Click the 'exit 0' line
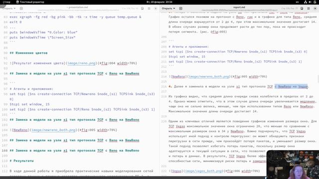This screenshot has height=179, width=319. (15, 22)
